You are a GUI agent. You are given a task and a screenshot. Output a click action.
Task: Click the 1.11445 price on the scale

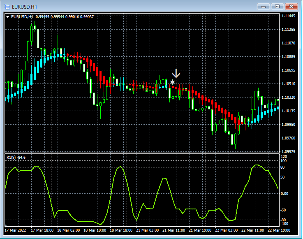(289, 16)
